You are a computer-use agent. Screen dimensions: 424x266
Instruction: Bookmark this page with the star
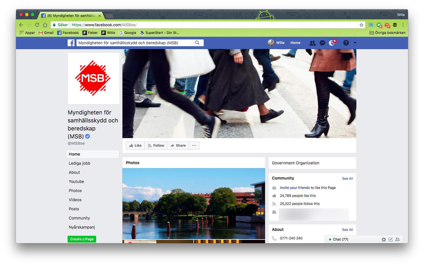point(361,25)
